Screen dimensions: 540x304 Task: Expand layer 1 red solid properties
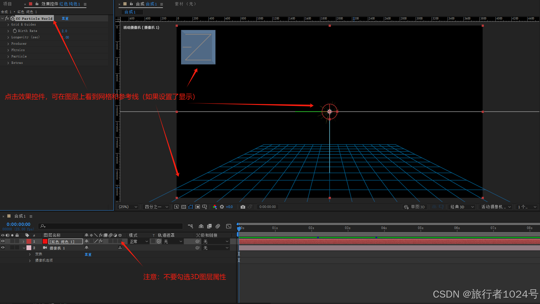pyautogui.click(x=24, y=241)
